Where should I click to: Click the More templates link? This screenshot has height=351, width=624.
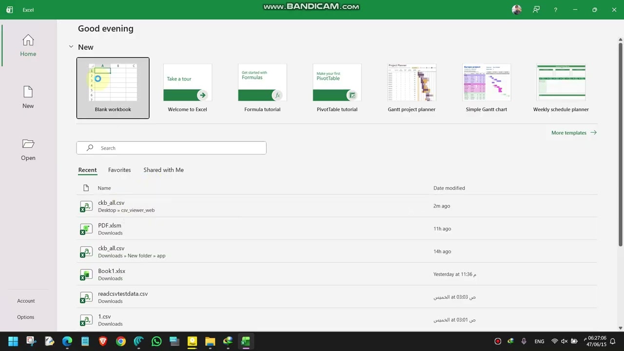point(574,133)
